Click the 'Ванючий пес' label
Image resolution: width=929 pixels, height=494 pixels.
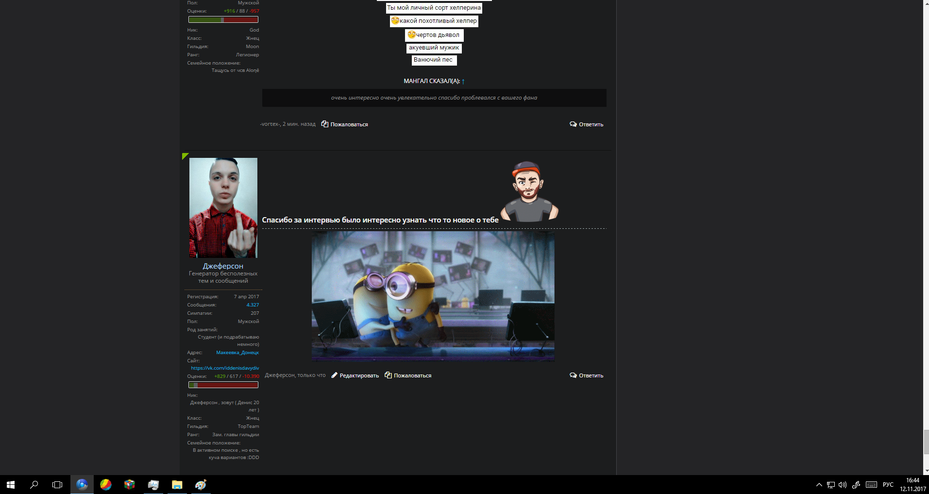pyautogui.click(x=434, y=60)
